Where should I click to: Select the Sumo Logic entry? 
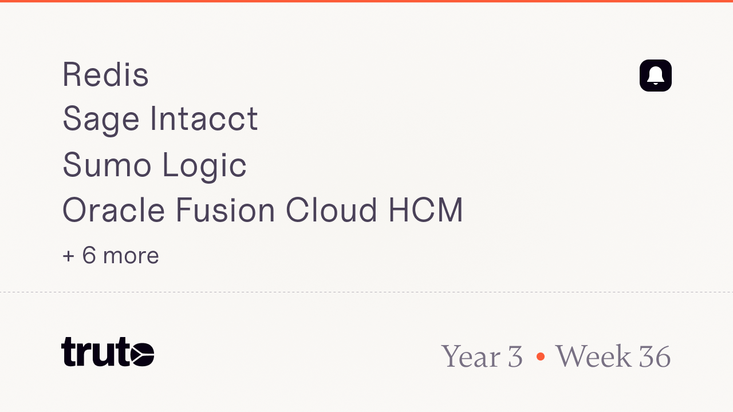click(x=155, y=165)
